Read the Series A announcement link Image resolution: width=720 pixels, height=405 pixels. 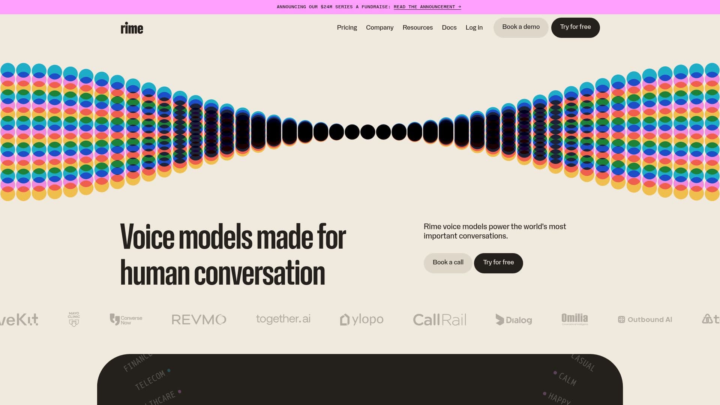click(427, 7)
